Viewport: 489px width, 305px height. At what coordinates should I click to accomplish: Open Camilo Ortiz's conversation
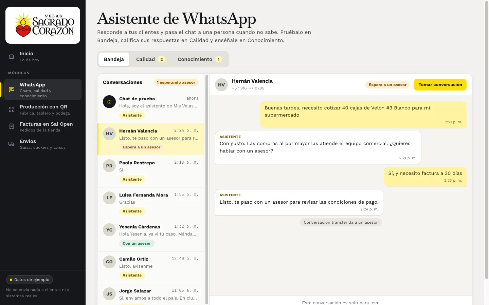151,267
